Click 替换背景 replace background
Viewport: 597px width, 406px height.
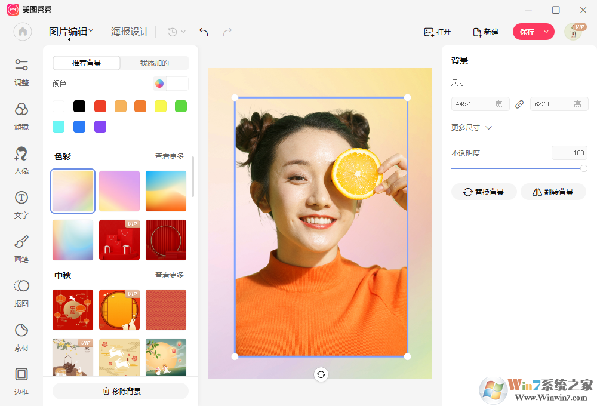(x=484, y=192)
